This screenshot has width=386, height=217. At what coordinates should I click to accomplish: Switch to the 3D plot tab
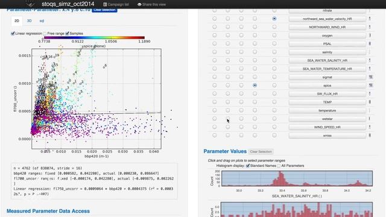click(30, 21)
